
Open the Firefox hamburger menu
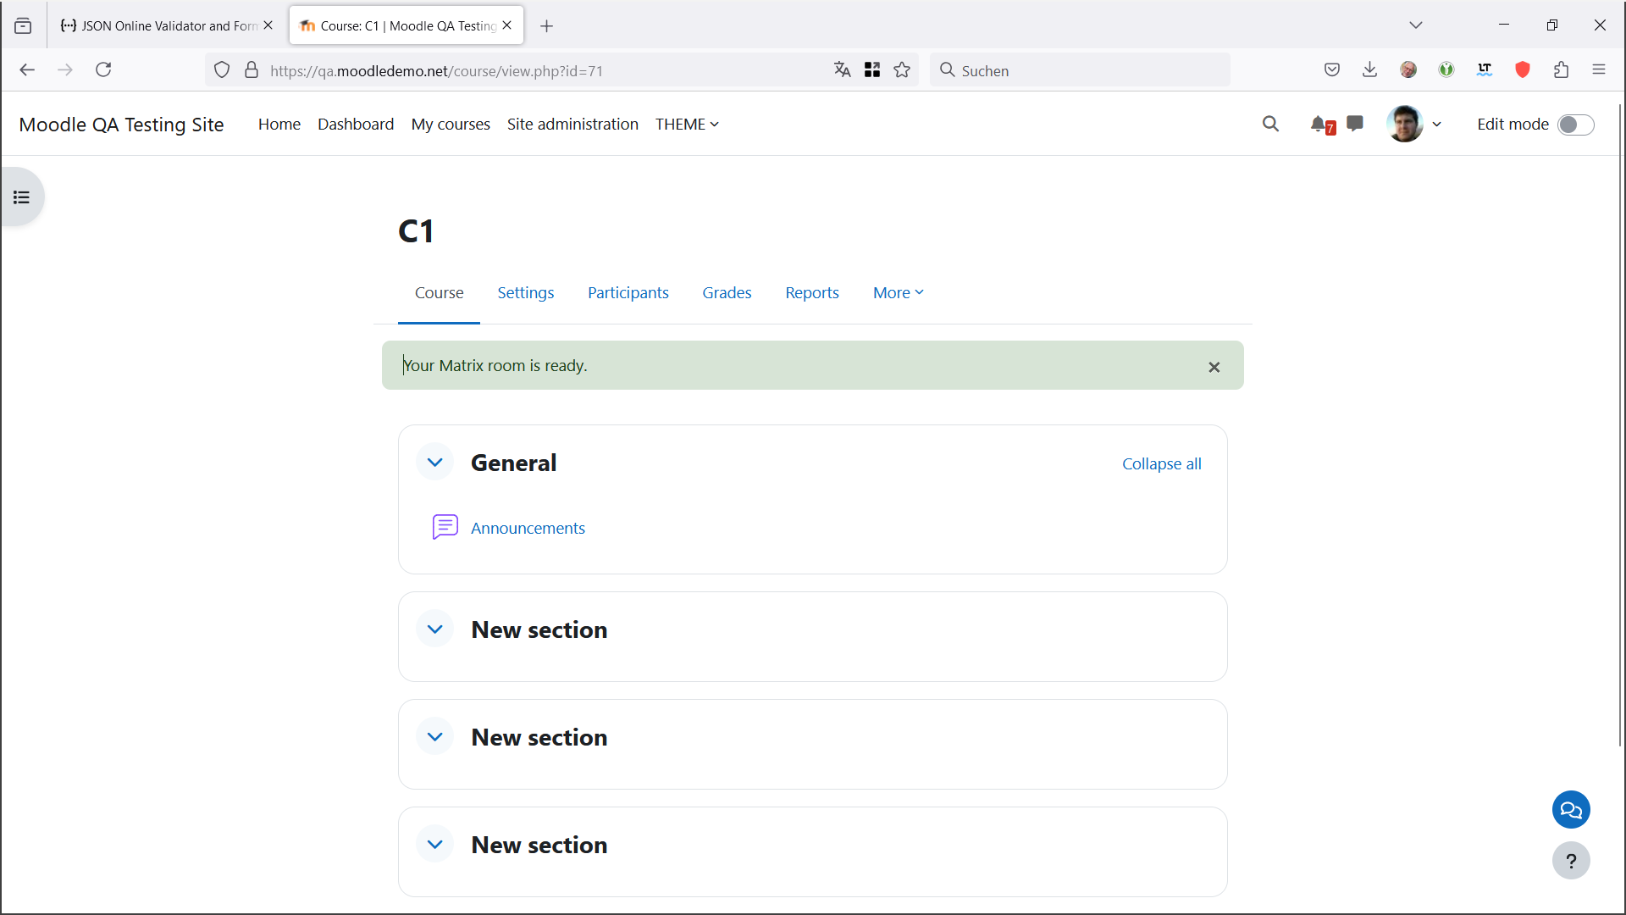[1599, 69]
